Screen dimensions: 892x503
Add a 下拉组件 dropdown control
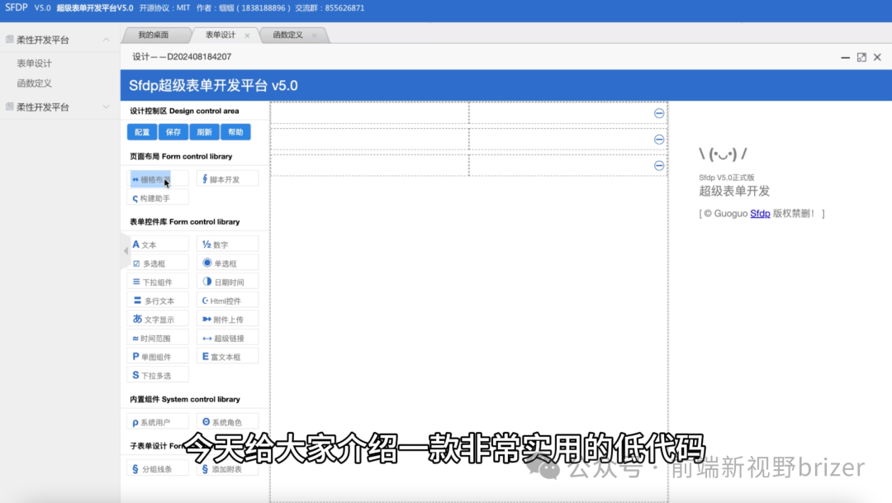point(158,282)
